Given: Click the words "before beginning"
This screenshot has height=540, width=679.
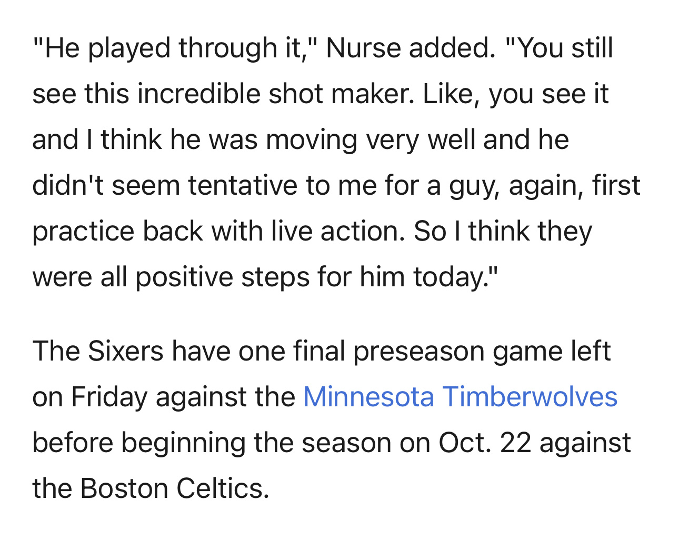Looking at the screenshot, I should pos(139,442).
